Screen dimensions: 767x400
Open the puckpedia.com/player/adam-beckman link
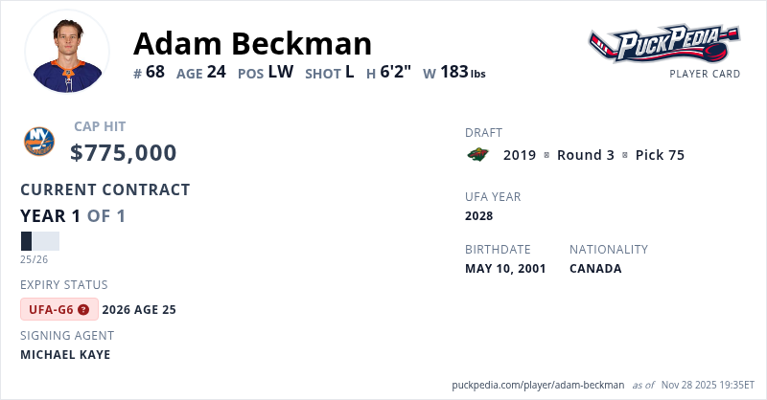pos(538,385)
